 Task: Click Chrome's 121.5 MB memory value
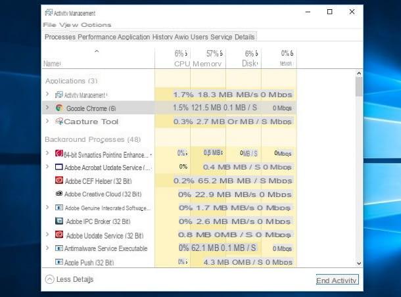[x=206, y=108]
